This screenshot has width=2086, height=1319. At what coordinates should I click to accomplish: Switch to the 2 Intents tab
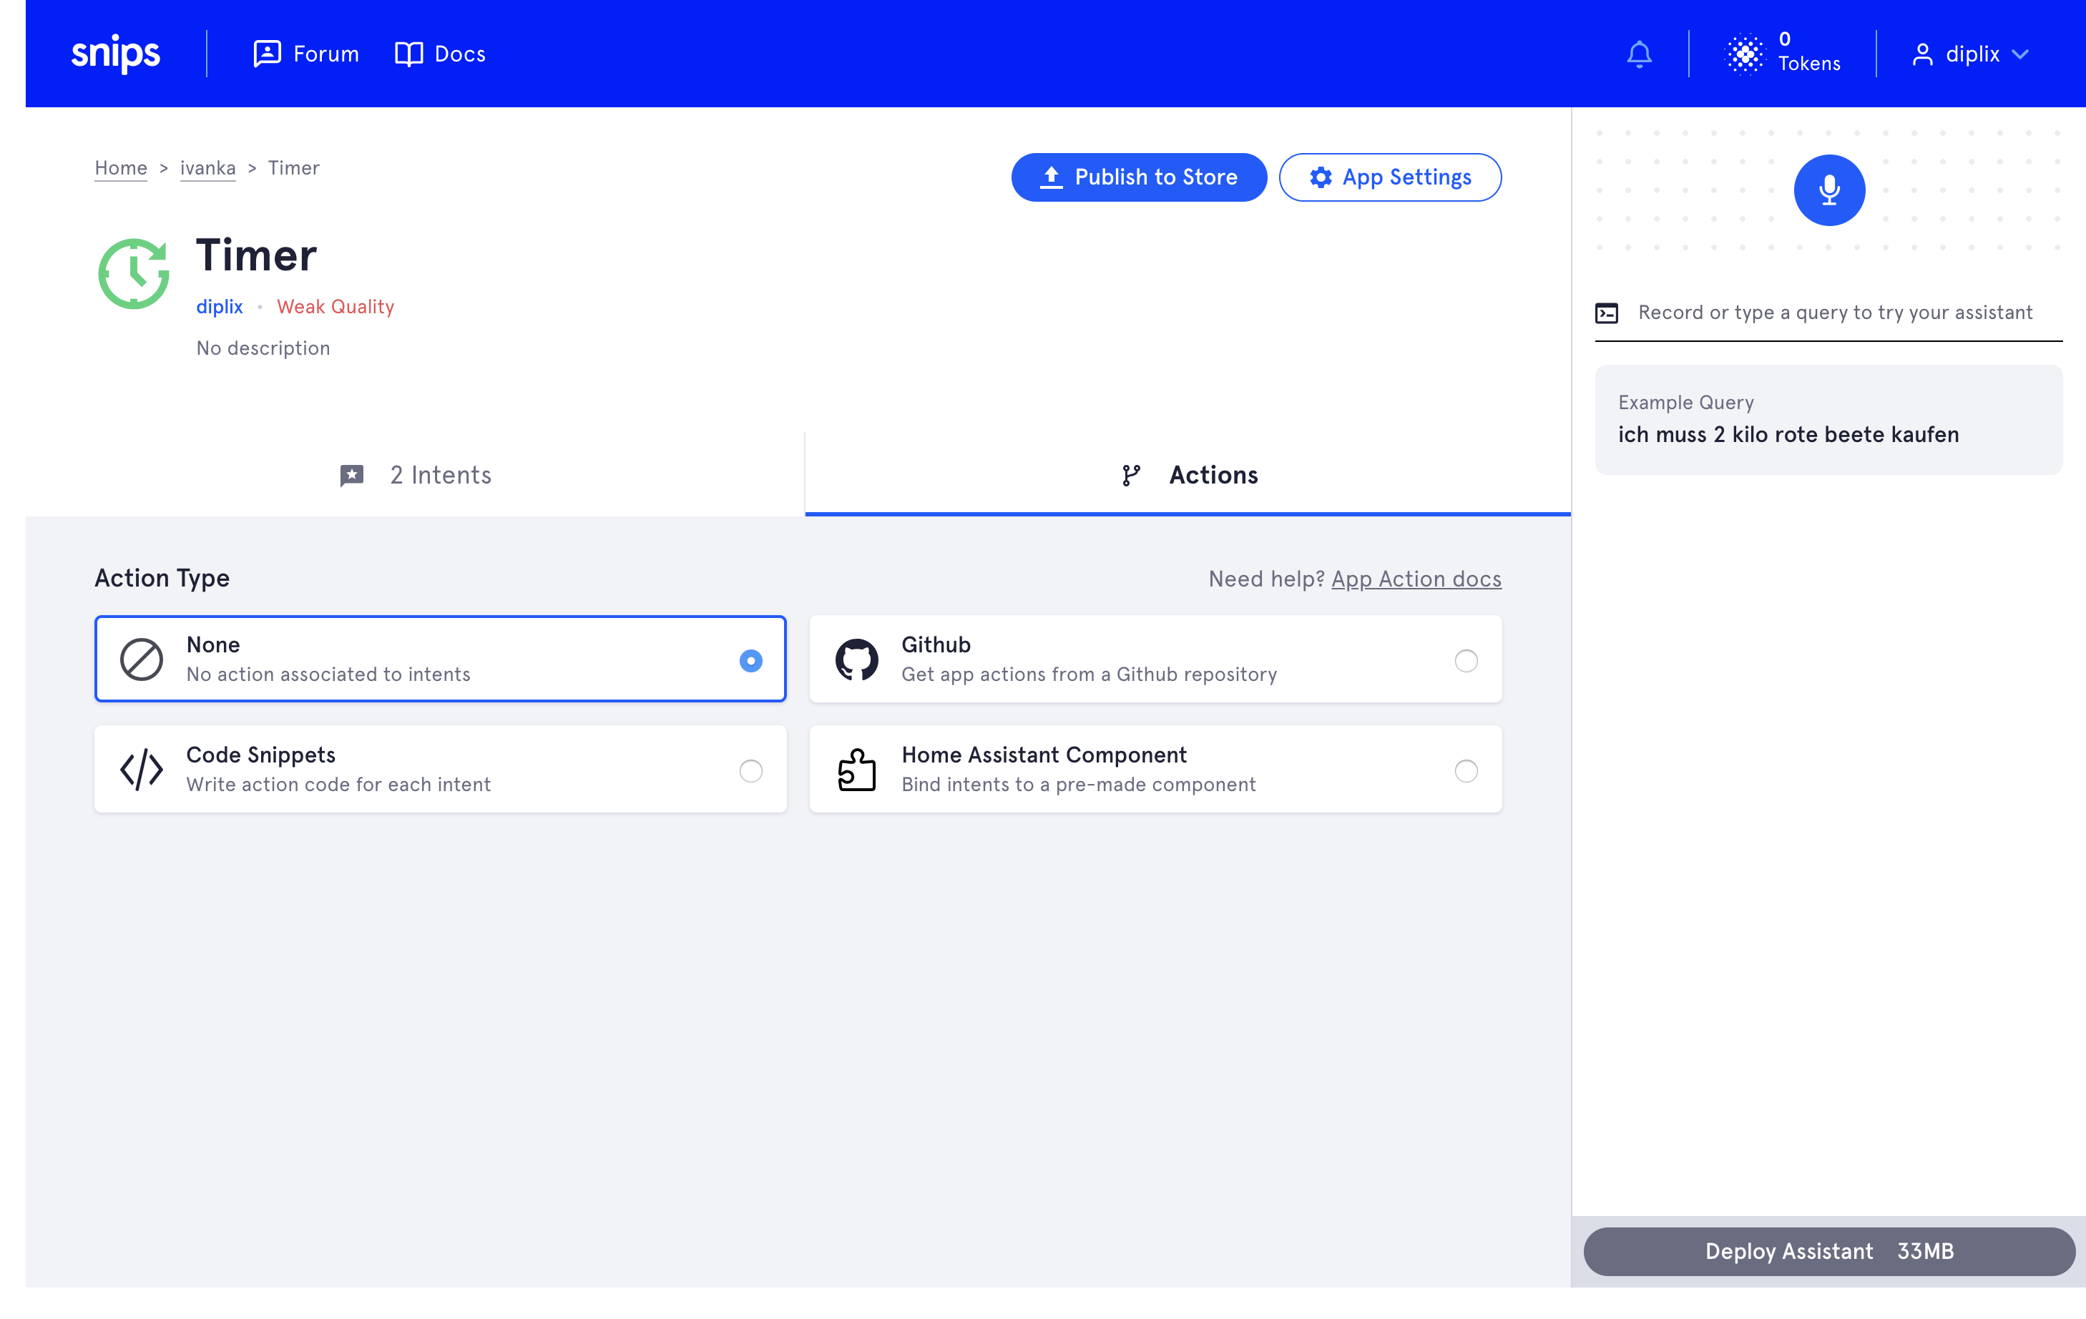(415, 475)
